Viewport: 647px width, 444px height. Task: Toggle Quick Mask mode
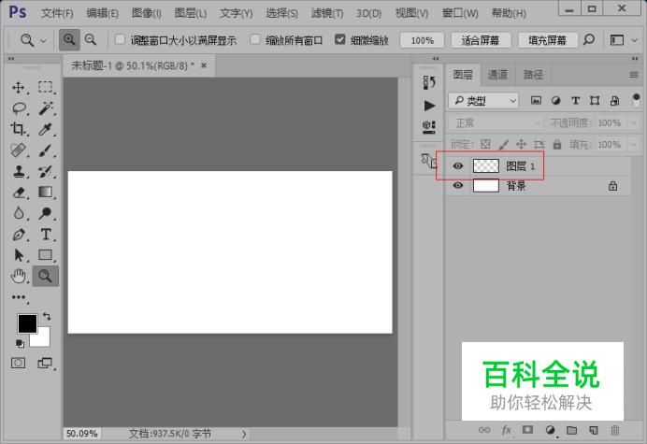[x=18, y=363]
